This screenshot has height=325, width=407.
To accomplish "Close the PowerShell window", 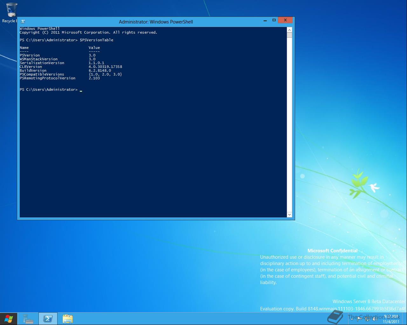I will (x=285, y=20).
